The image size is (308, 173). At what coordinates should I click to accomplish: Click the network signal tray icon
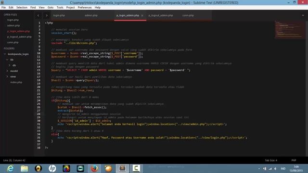pos(270,169)
